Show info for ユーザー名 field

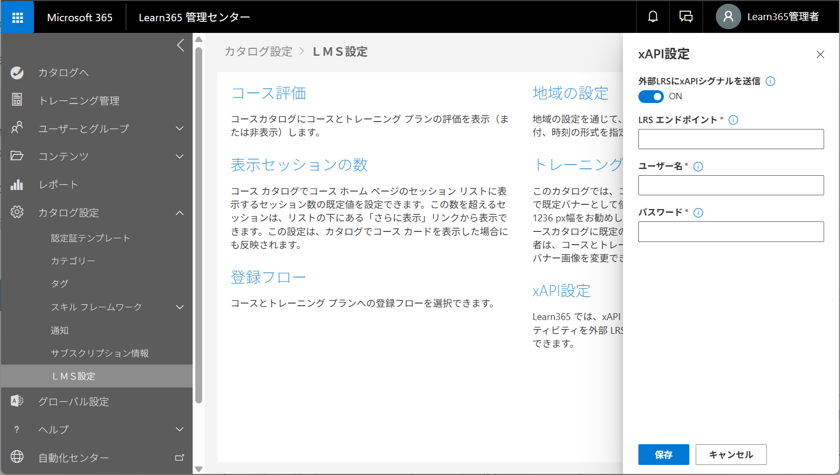tap(698, 167)
